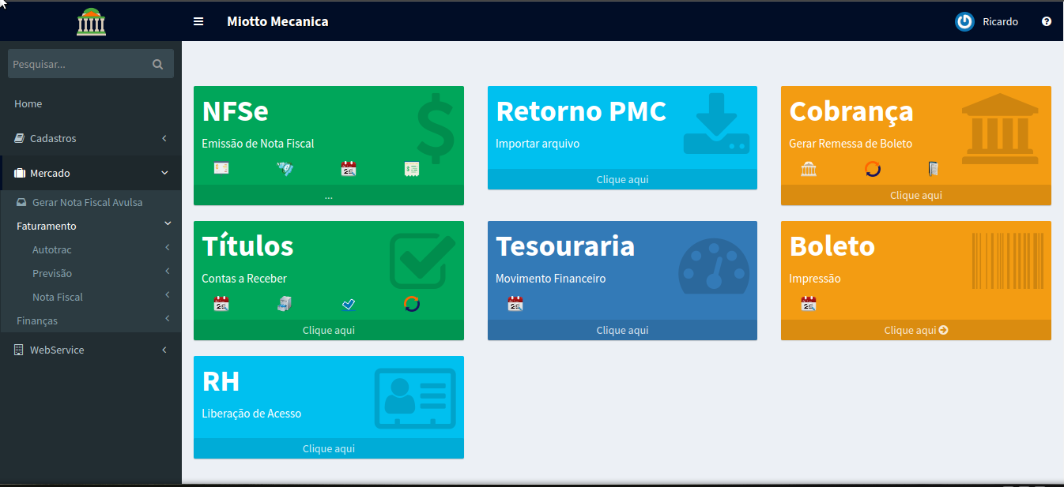Screen dimensions: 1064x487
Task: Collapse the Faturamento submenu chevron
Action: (168, 224)
